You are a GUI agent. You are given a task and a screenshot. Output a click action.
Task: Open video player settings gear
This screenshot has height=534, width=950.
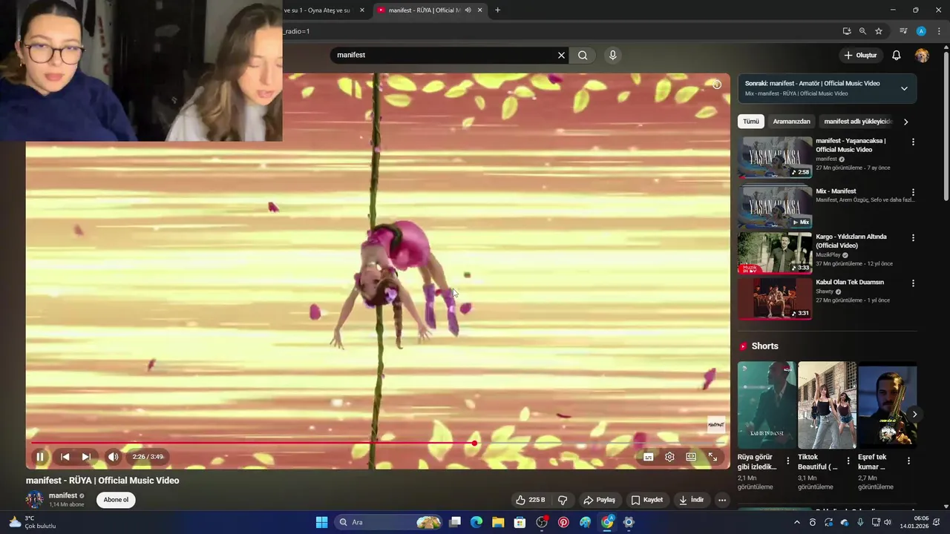[669, 457]
